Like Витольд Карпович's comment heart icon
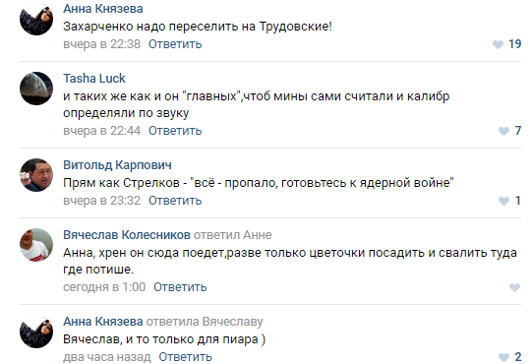Viewport: 532px width, 364px height. (x=503, y=201)
